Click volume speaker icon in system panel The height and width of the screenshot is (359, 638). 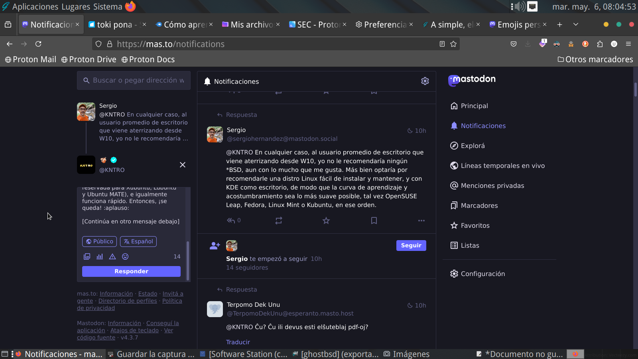tap(520, 6)
